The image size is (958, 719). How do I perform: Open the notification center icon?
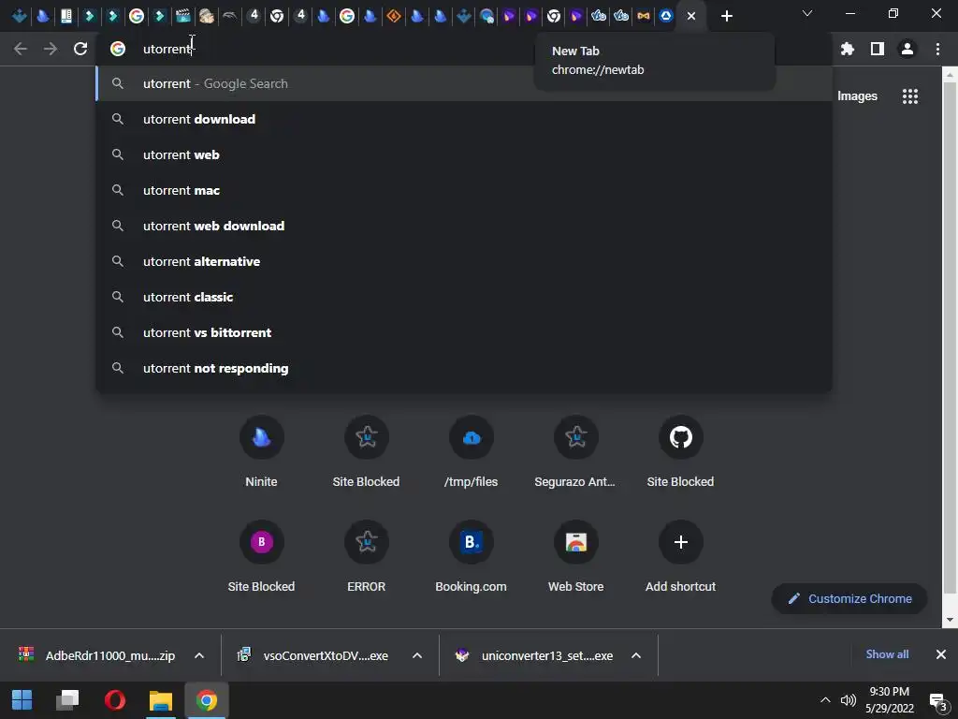937,701
